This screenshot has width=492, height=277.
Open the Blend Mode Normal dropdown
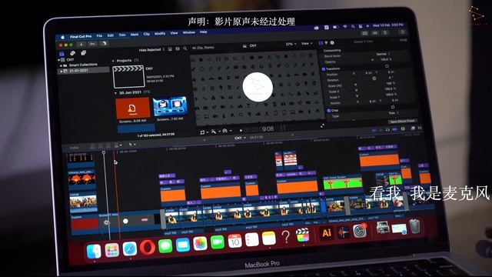[x=383, y=54]
